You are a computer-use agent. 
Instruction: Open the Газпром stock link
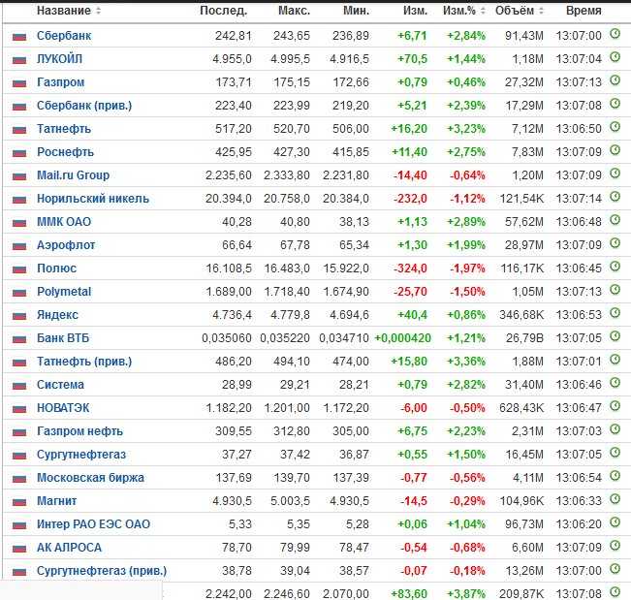click(61, 82)
